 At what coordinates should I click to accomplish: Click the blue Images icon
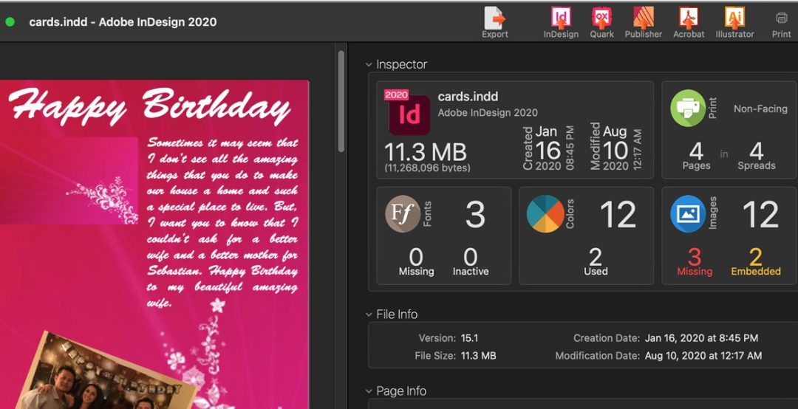(x=688, y=213)
